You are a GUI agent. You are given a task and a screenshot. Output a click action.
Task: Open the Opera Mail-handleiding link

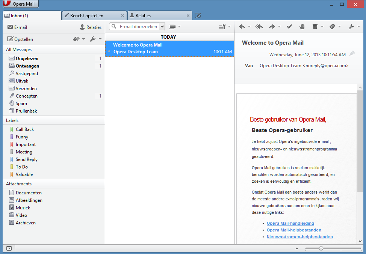coord(290,223)
